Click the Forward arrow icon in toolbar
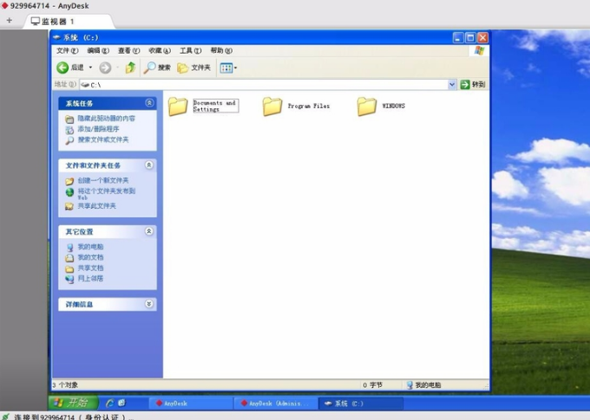This screenshot has width=590, height=420. click(x=105, y=68)
